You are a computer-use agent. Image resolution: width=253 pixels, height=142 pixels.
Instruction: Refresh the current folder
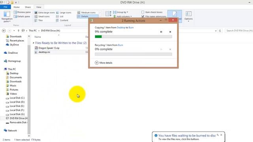pyautogui.click(x=220, y=31)
